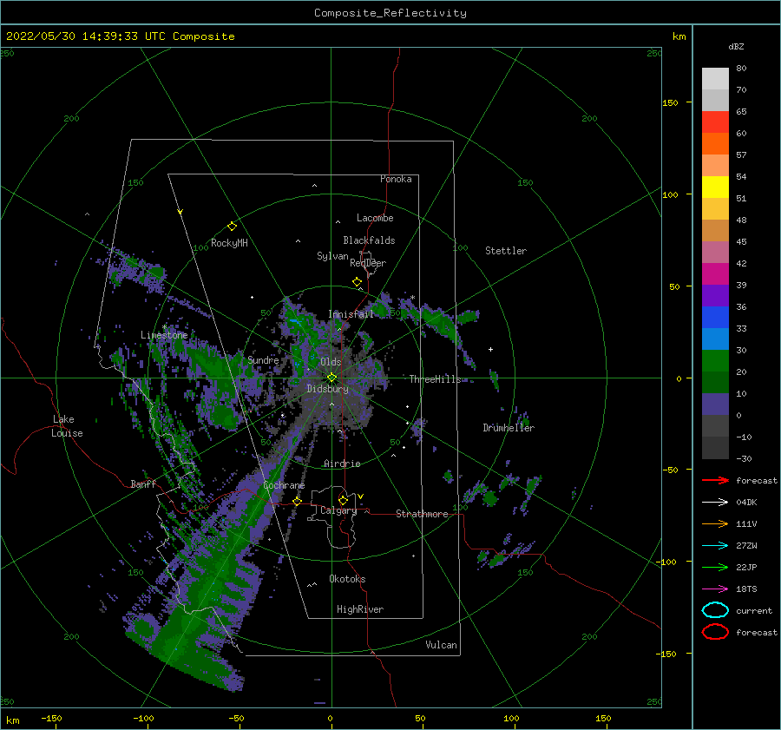Click the light gray 70-80 dBZ swatch
This screenshot has height=730, width=781.
click(715, 79)
